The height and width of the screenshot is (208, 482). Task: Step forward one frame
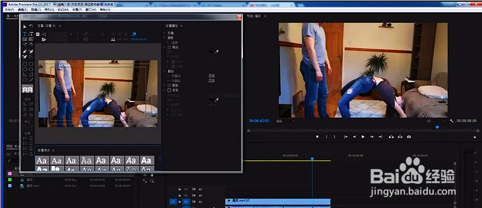click(372, 137)
